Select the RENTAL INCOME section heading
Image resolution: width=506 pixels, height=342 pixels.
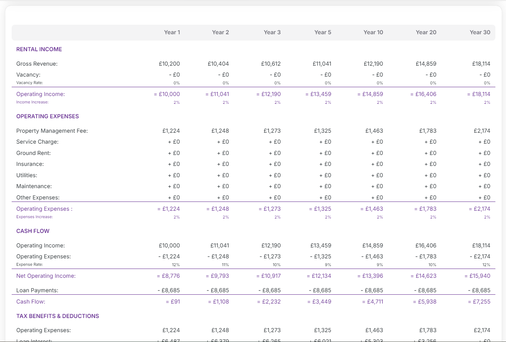point(39,49)
